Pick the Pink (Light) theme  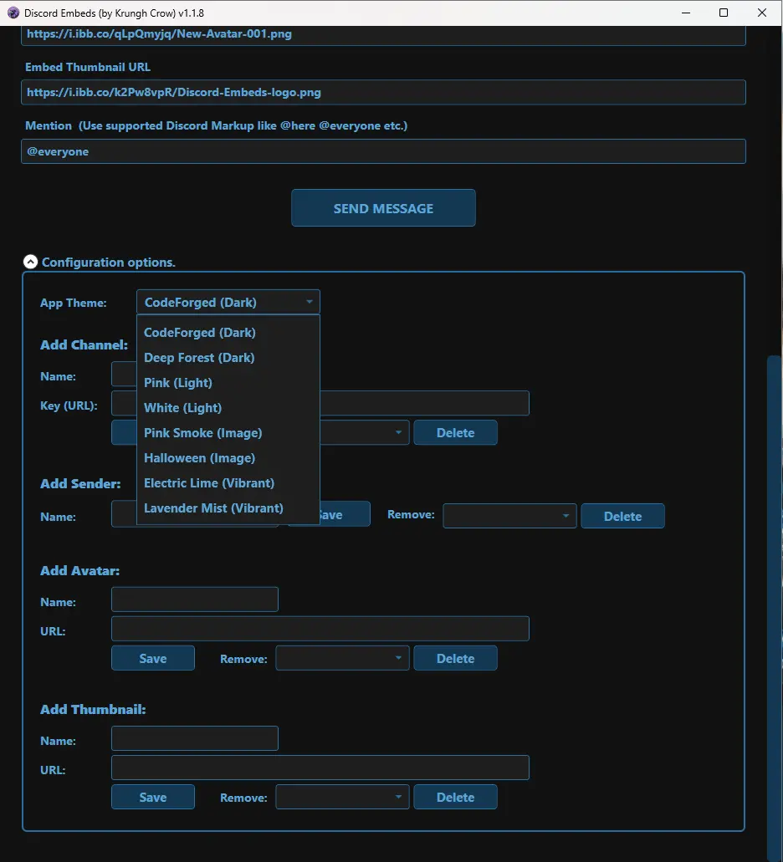pos(178,383)
